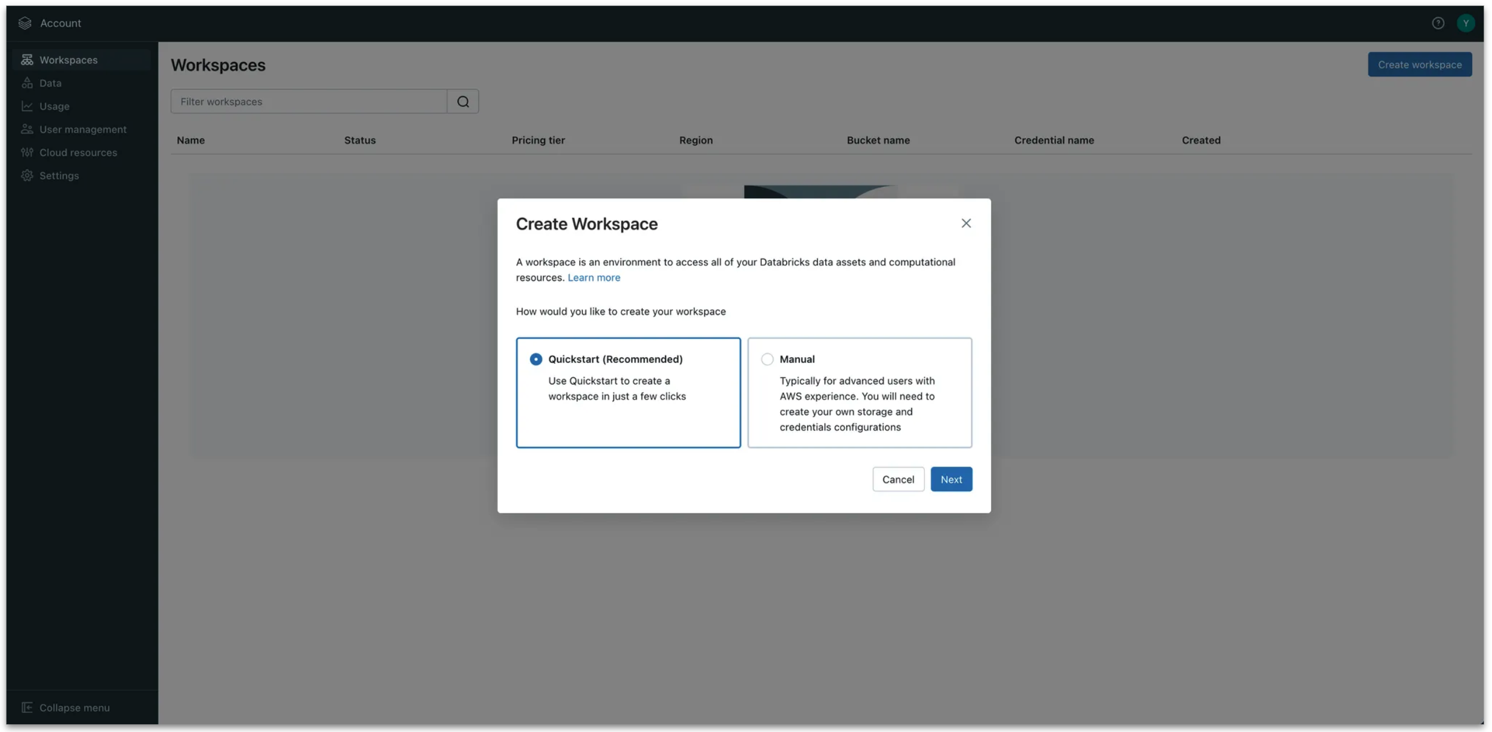Click the Cloud resources icon
Screen dimensions: 1492x732
coord(27,152)
